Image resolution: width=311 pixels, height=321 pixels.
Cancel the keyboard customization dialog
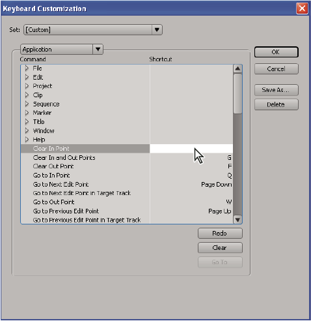(x=277, y=69)
